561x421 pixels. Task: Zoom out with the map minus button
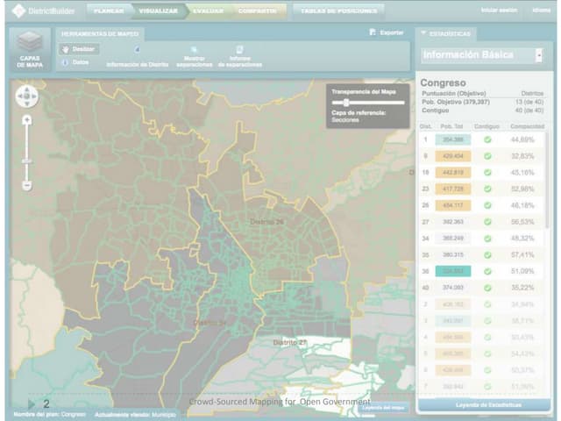pos(27,185)
